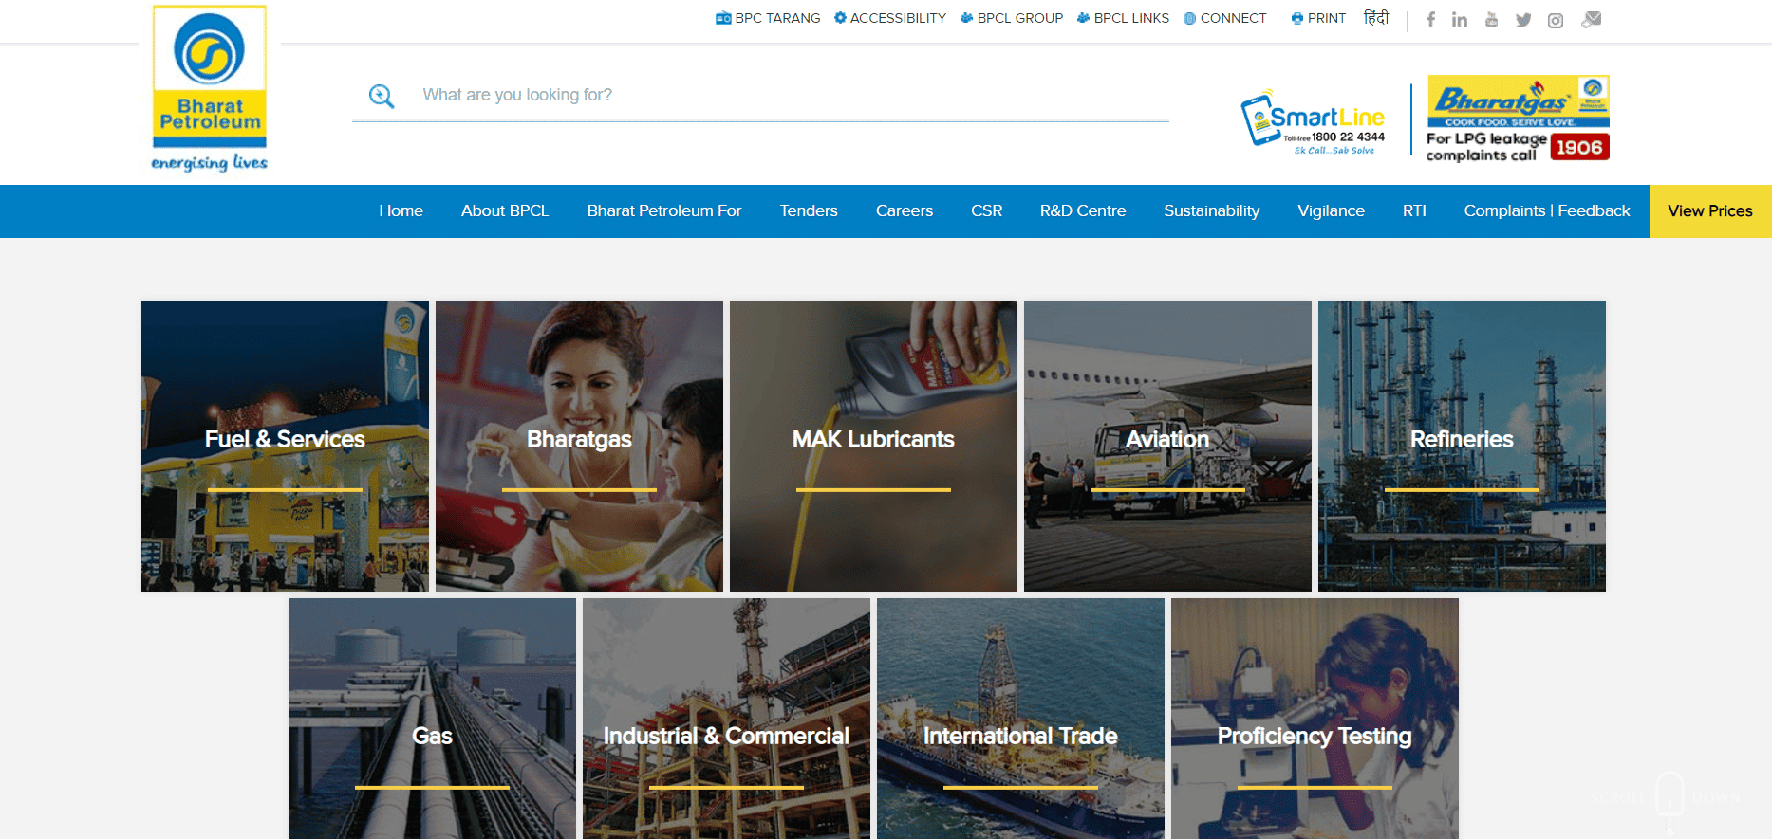The image size is (1772, 839).
Task: Open the LinkedIn social icon
Action: tap(1460, 20)
